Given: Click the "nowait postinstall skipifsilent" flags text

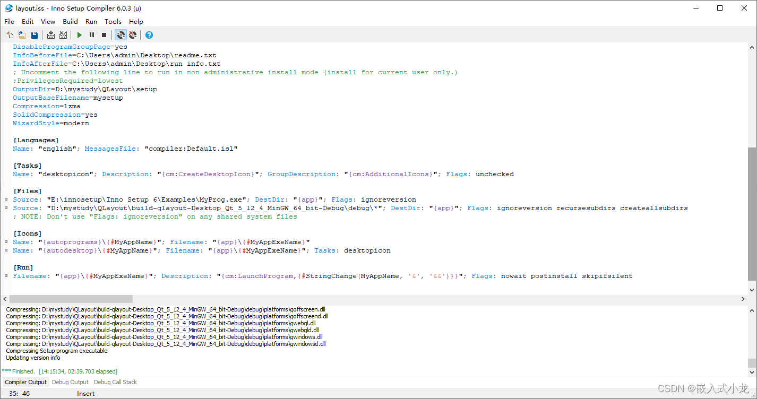Looking at the screenshot, I should pyautogui.click(x=567, y=276).
